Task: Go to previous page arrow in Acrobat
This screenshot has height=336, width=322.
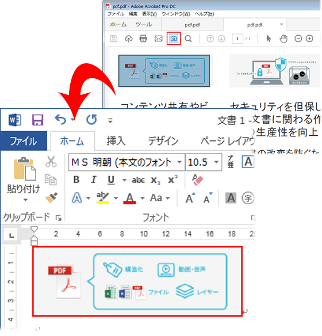Action: point(210,39)
